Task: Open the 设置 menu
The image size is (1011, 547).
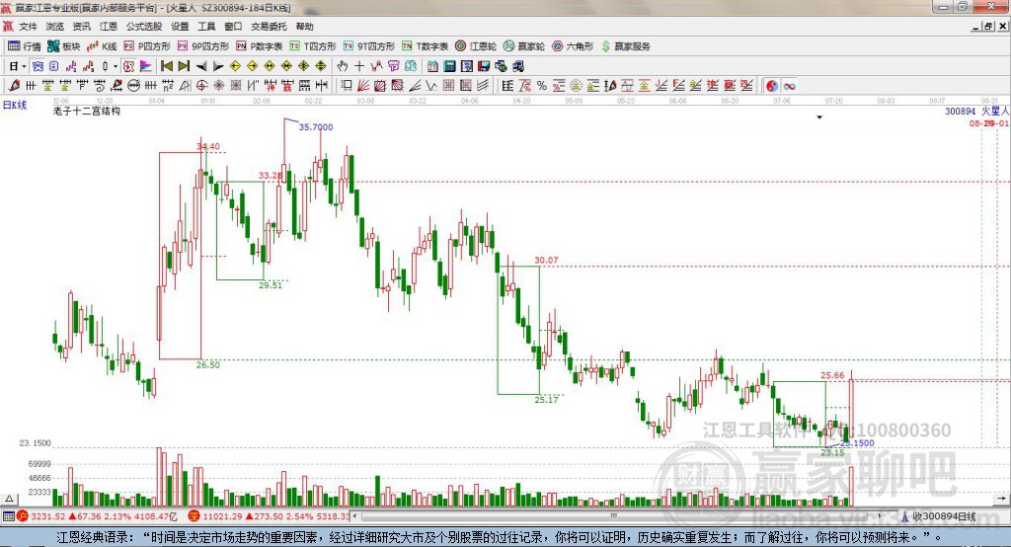Action: click(x=180, y=27)
